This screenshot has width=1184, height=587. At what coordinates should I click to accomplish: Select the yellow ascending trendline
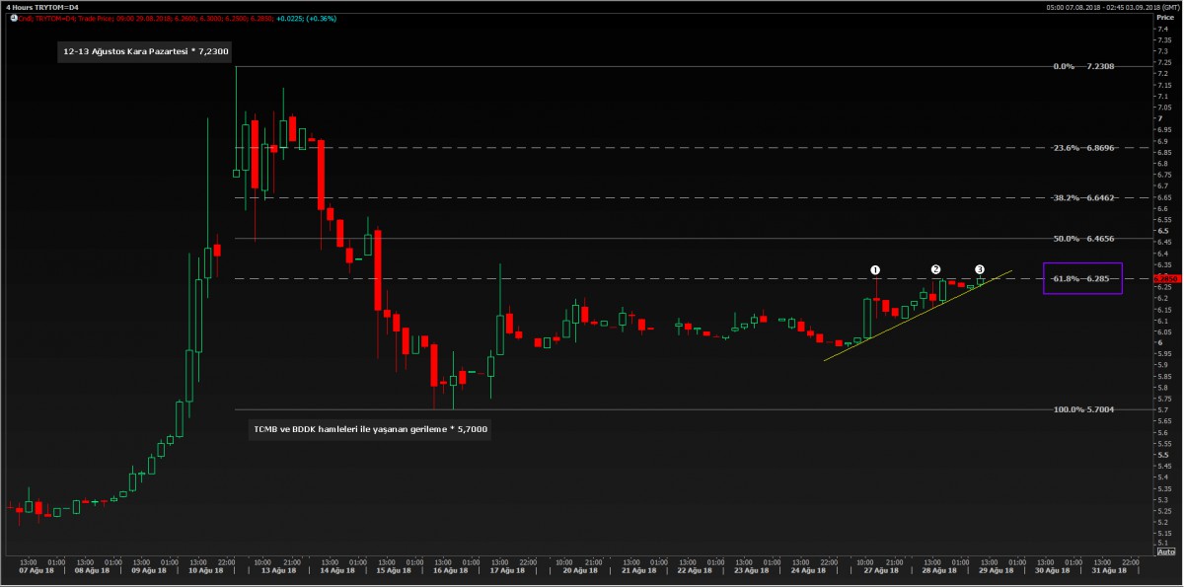pos(919,316)
